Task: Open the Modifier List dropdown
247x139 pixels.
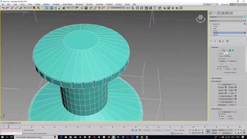Action: click(x=227, y=20)
